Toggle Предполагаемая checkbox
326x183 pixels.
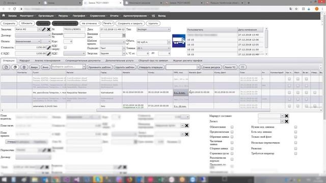pos(232,132)
